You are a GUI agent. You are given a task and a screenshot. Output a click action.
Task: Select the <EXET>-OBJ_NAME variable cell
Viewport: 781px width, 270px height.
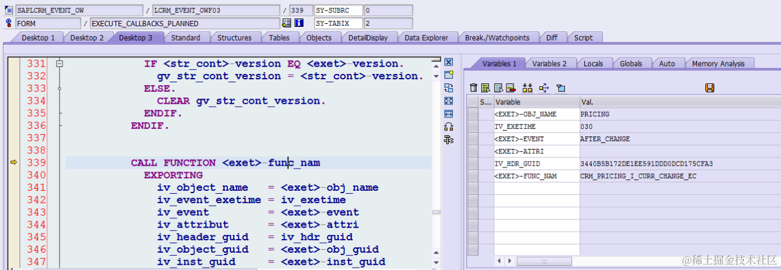point(537,114)
